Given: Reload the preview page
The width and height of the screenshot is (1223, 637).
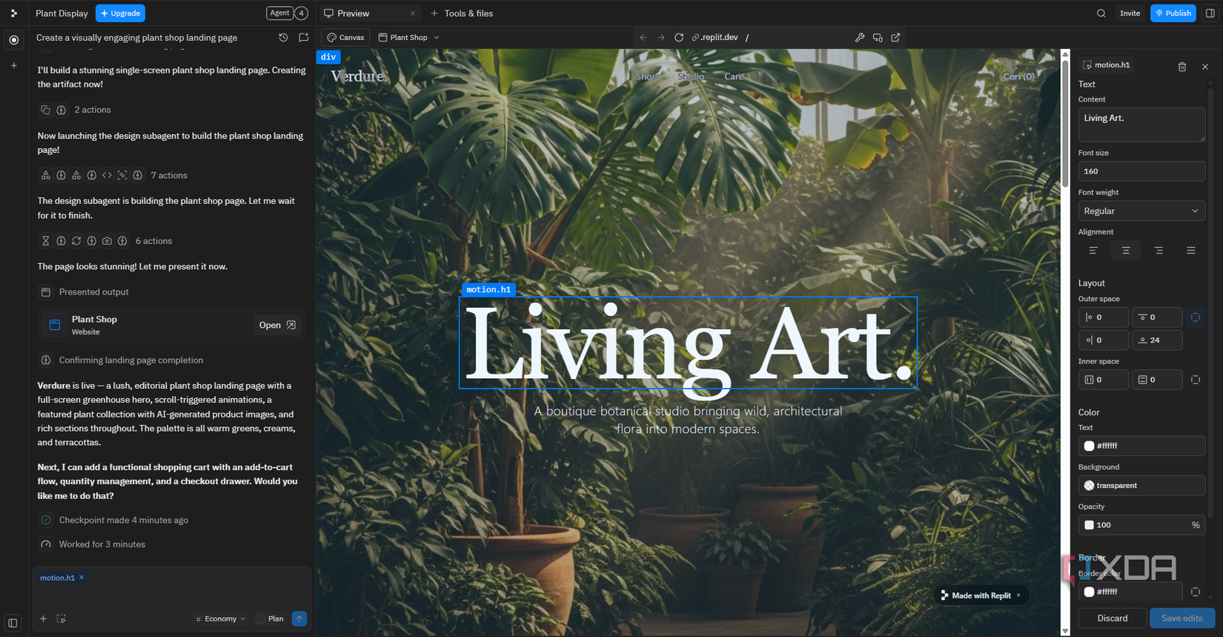Looking at the screenshot, I should (679, 37).
